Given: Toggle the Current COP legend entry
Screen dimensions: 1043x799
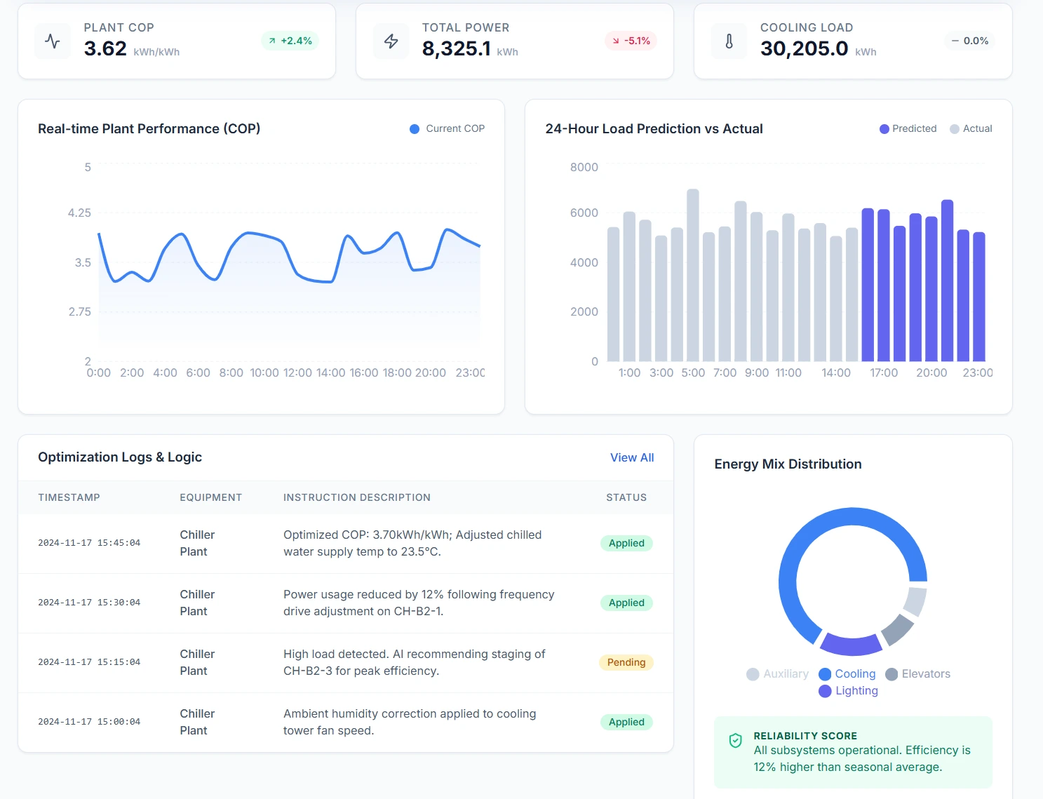Looking at the screenshot, I should 447,128.
